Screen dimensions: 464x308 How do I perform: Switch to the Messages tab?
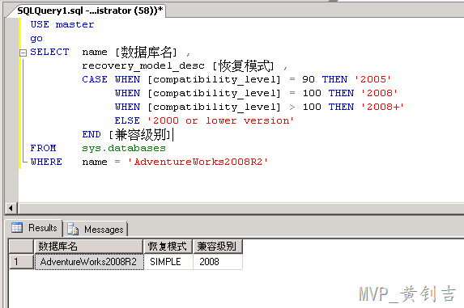pyautogui.click(x=96, y=229)
